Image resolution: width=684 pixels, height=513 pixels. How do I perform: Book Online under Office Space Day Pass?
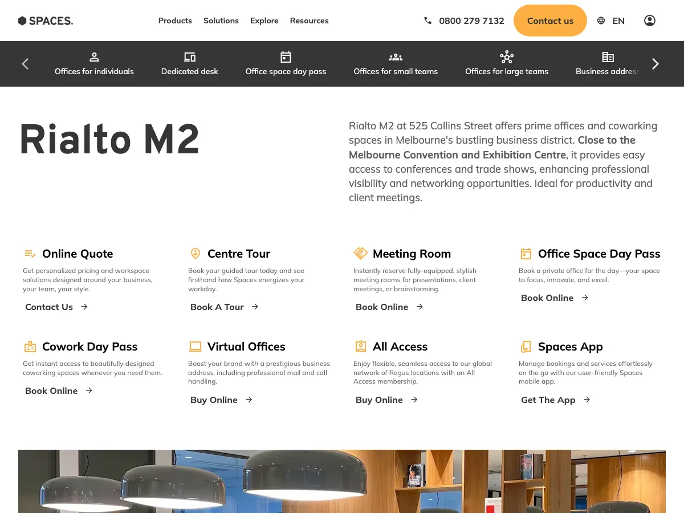[555, 298]
